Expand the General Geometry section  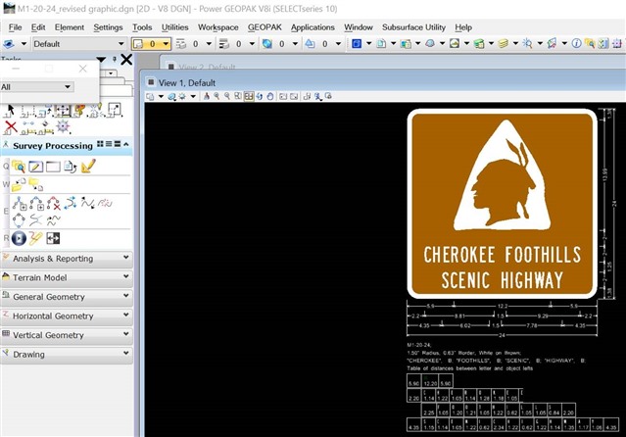pyautogui.click(x=126, y=296)
